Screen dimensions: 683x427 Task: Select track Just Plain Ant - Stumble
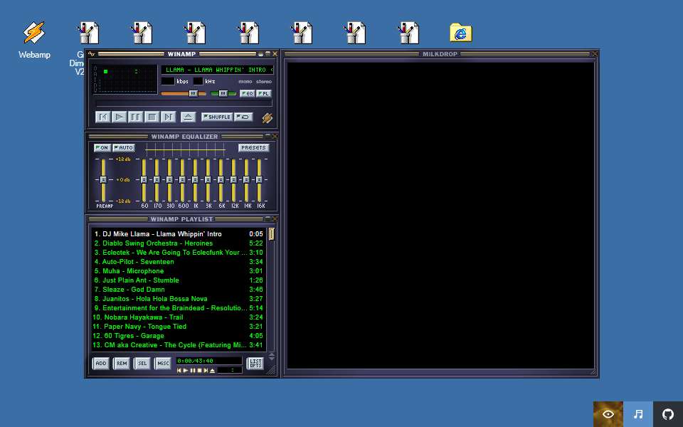coord(179,280)
